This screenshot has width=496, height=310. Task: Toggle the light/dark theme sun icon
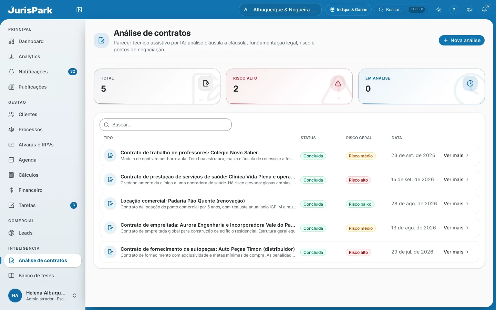pyautogui.click(x=439, y=10)
